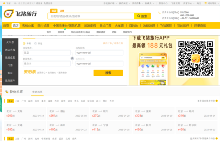Open 酒店 in the yellow nav bar
The width and height of the screenshot is (220, 141).
pos(15,26)
